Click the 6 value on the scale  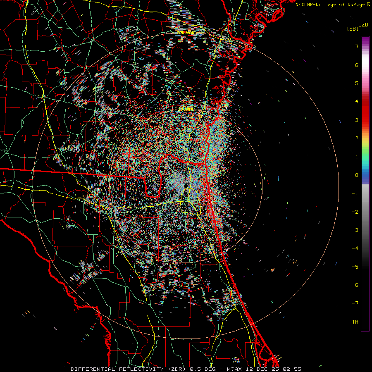pyautogui.click(x=357, y=65)
